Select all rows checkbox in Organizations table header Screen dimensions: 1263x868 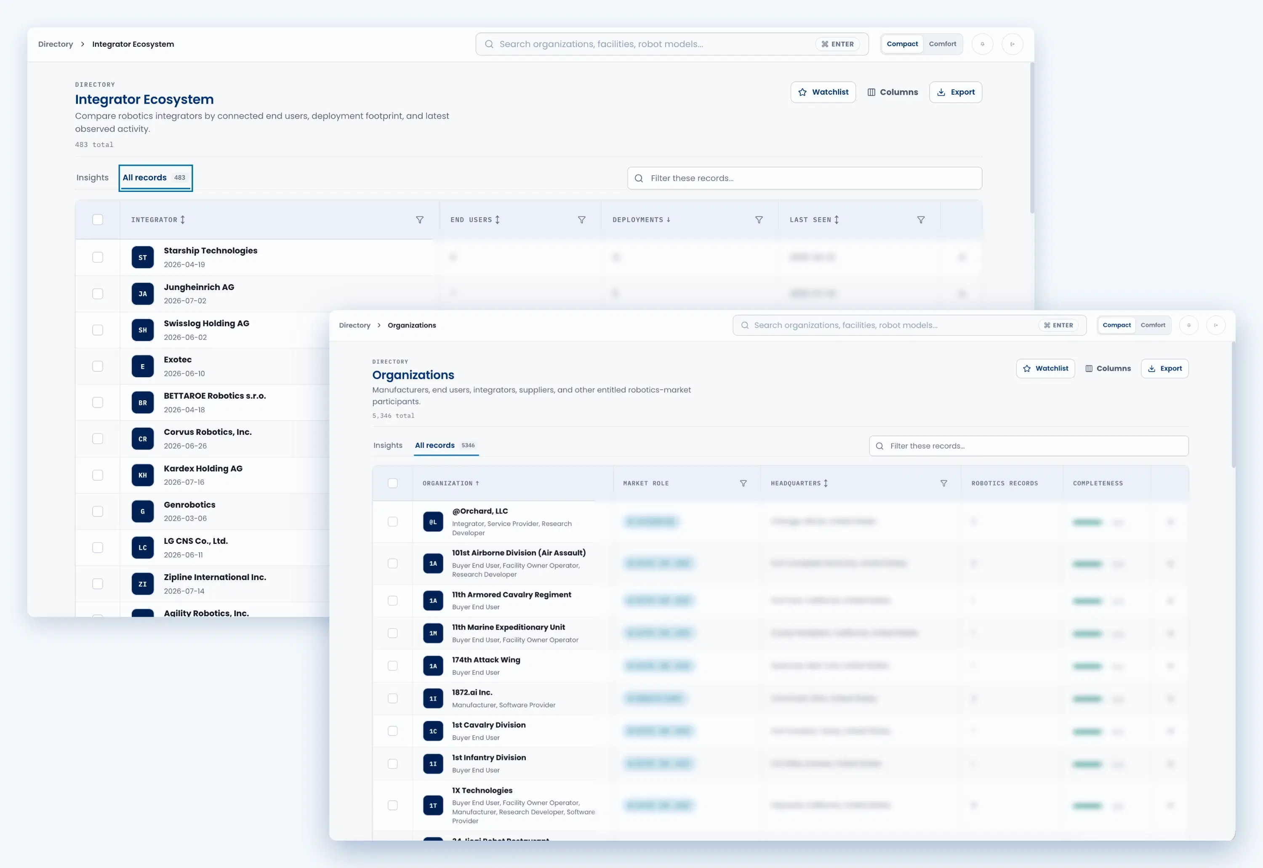click(x=393, y=484)
